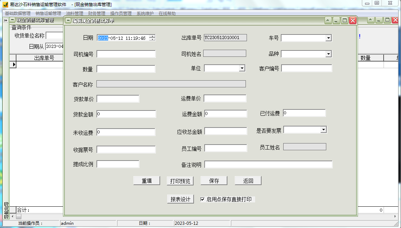Open the 财务管理 menu
This screenshot has height=228, width=401.
click(97, 13)
